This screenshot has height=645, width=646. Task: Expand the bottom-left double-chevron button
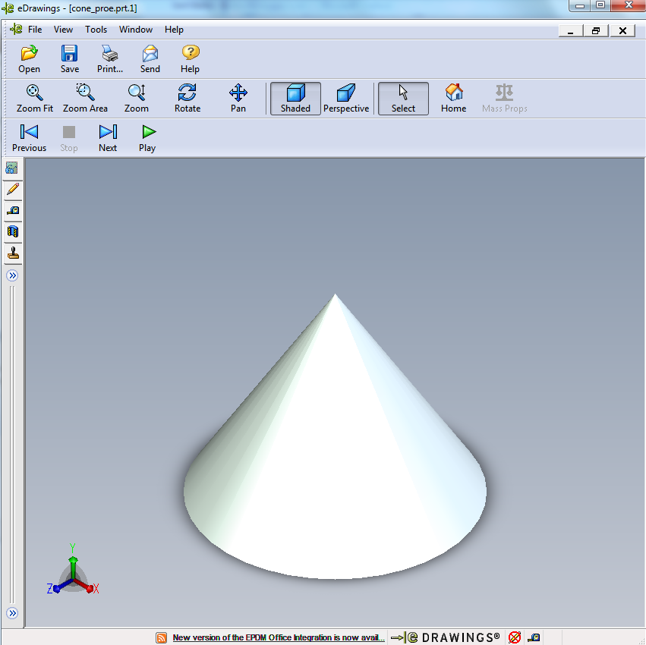coord(12,613)
